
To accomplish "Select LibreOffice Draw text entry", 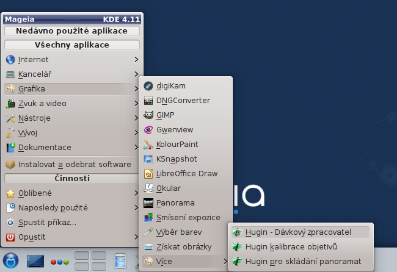I will coord(187,174).
